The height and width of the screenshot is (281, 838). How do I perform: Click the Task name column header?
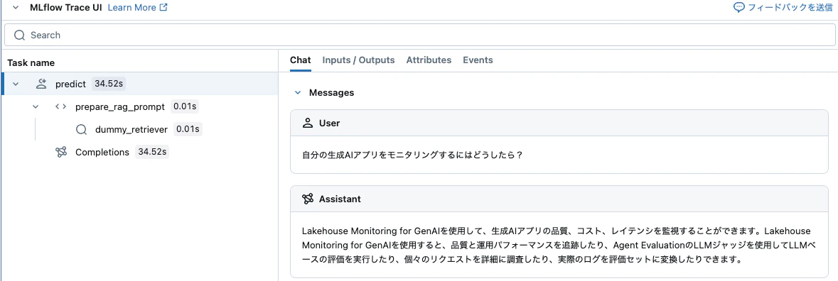(x=31, y=62)
